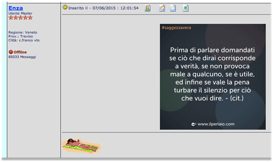Click the Offline status label
The width and height of the screenshot is (273, 162).
(x=20, y=52)
